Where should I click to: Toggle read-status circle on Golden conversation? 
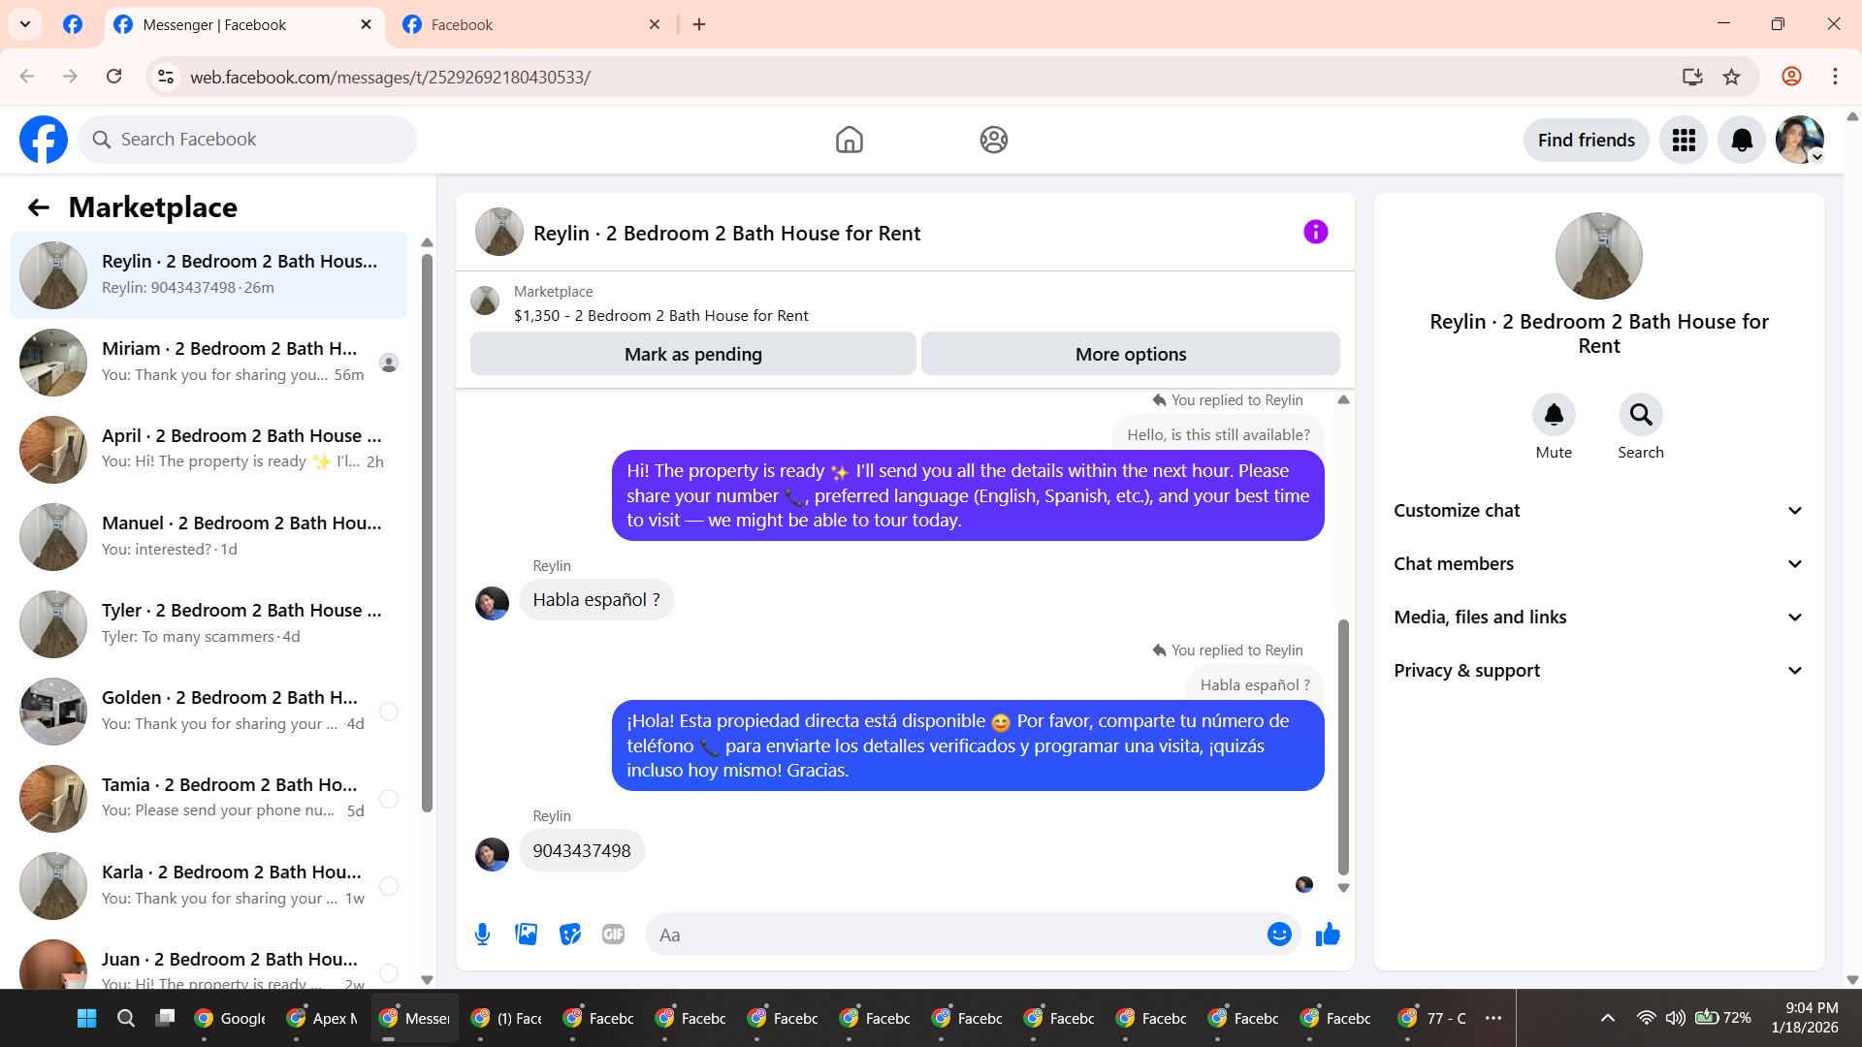389,712
